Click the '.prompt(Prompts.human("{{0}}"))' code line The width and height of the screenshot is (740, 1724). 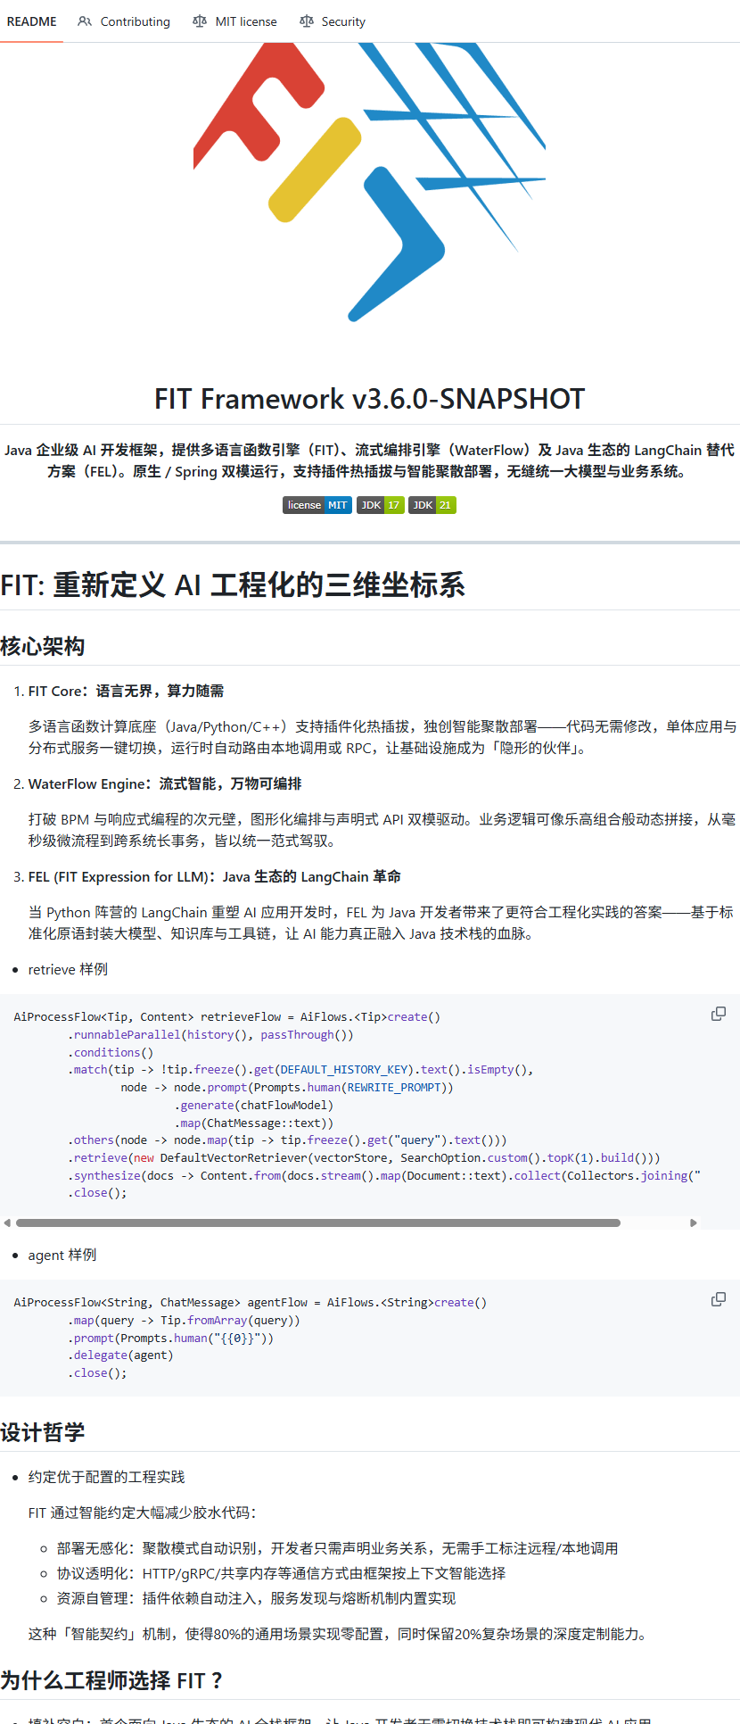[170, 1338]
